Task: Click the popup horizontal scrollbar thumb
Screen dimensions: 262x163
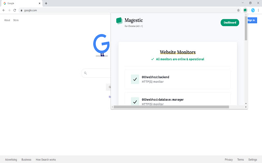Action: 171,107
